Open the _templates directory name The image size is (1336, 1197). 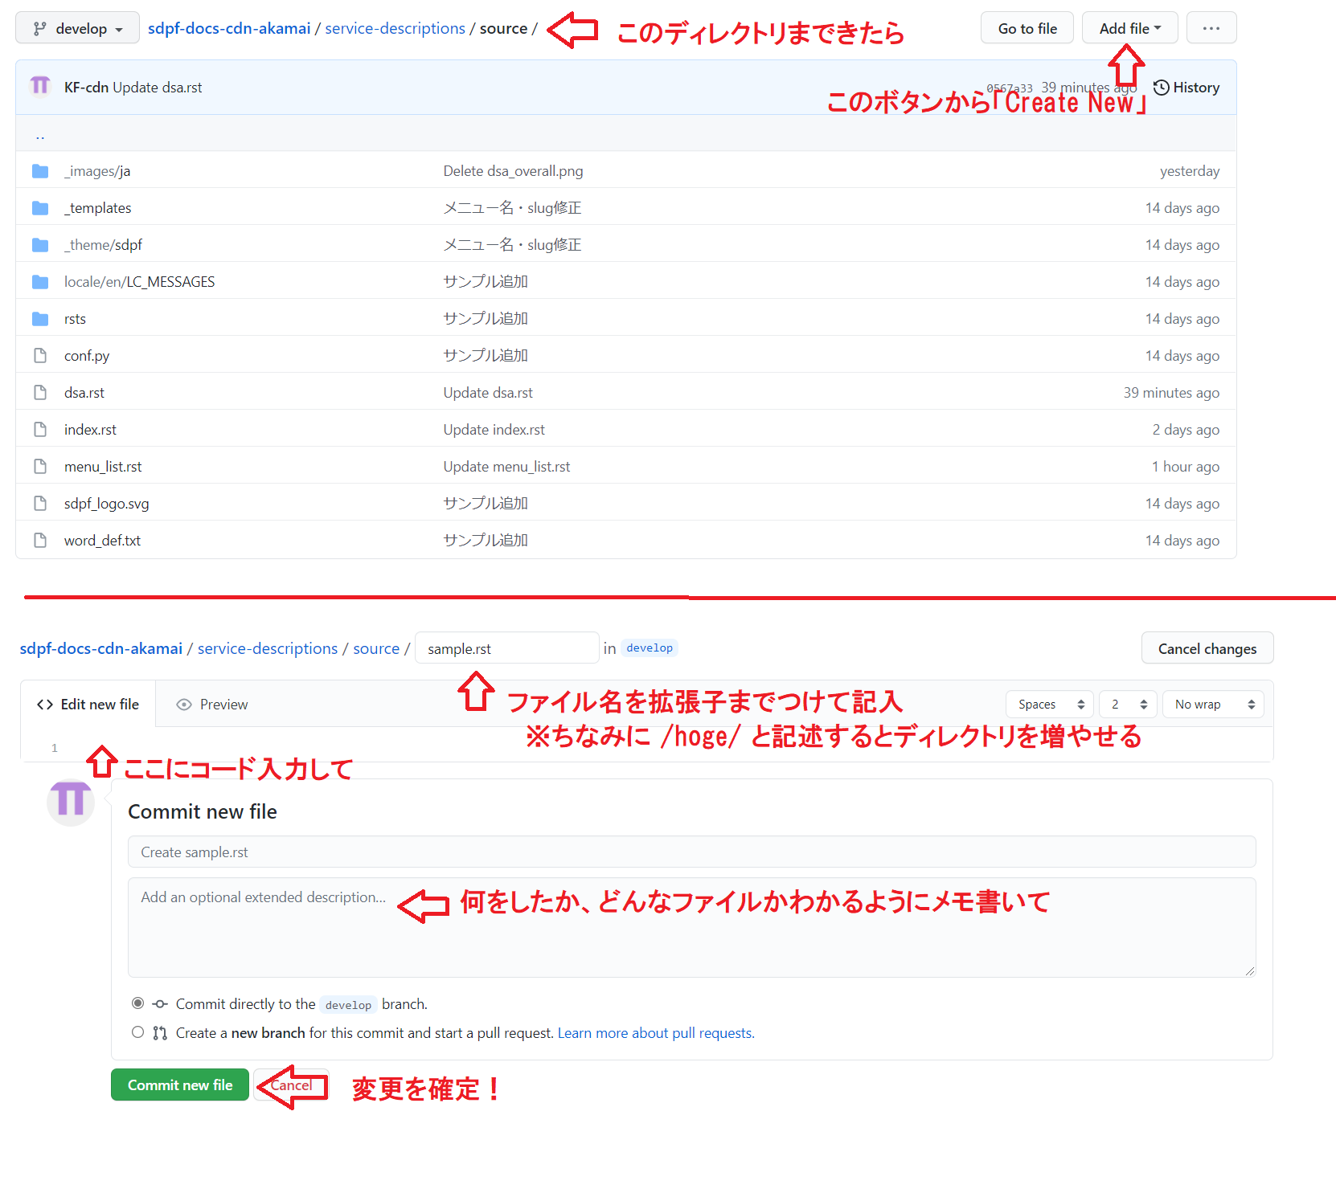coord(97,208)
